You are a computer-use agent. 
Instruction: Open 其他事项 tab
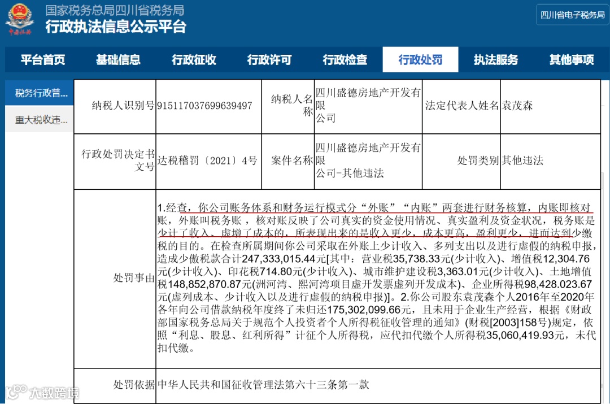pos(571,59)
